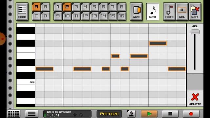This screenshot has width=210, height=118.
Task: Switch to pattern bank C
Action: [36, 16]
